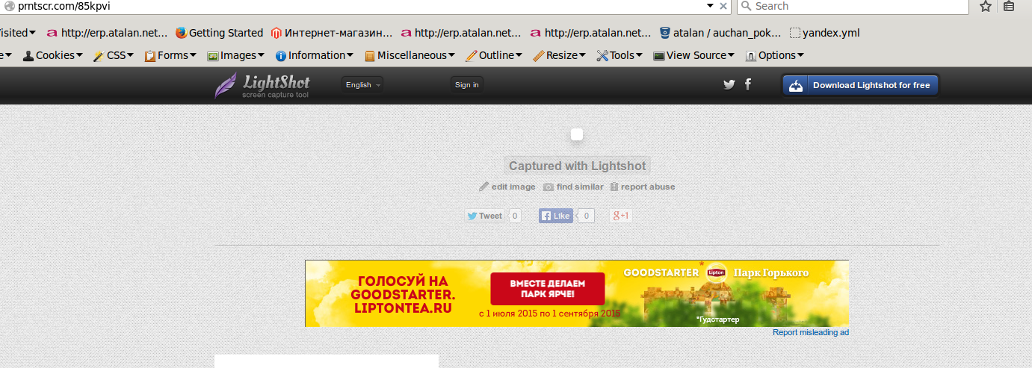Click the Facebook Like button
Image resolution: width=1032 pixels, height=368 pixels.
tap(556, 216)
